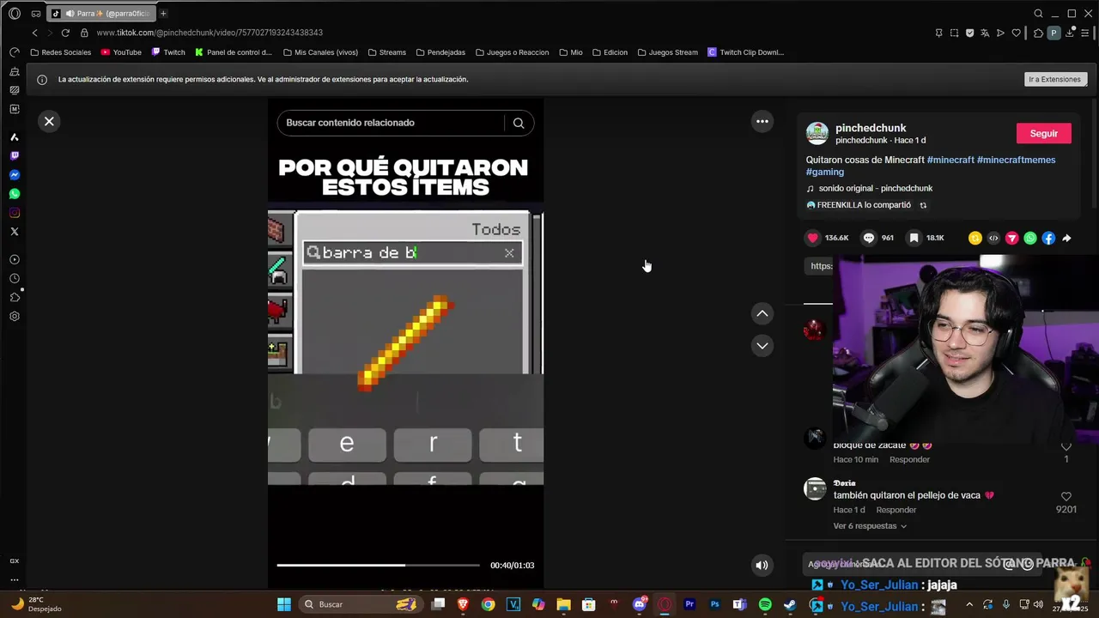Image resolution: width=1099 pixels, height=618 pixels.
Task: Click the taskbar 'Buscar' search box
Action: tap(360, 604)
